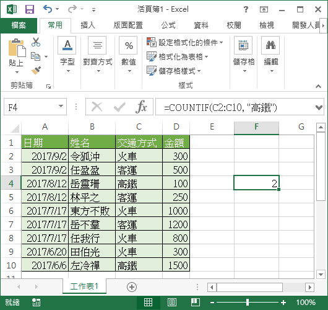This screenshot has width=328, height=310.
Task: Open the Help question mark icon
Action: pyautogui.click(x=246, y=9)
